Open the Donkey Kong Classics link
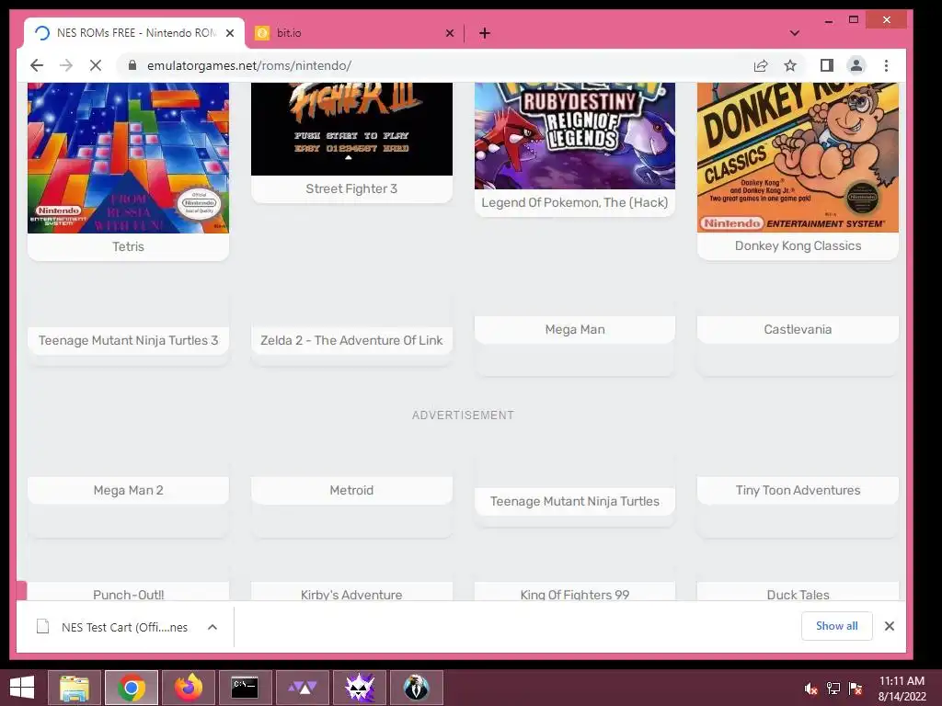The width and height of the screenshot is (942, 706). pos(798,246)
